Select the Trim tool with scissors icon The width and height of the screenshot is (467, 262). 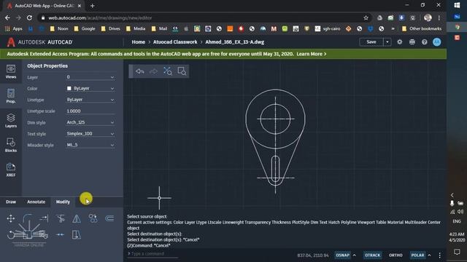pos(61,218)
